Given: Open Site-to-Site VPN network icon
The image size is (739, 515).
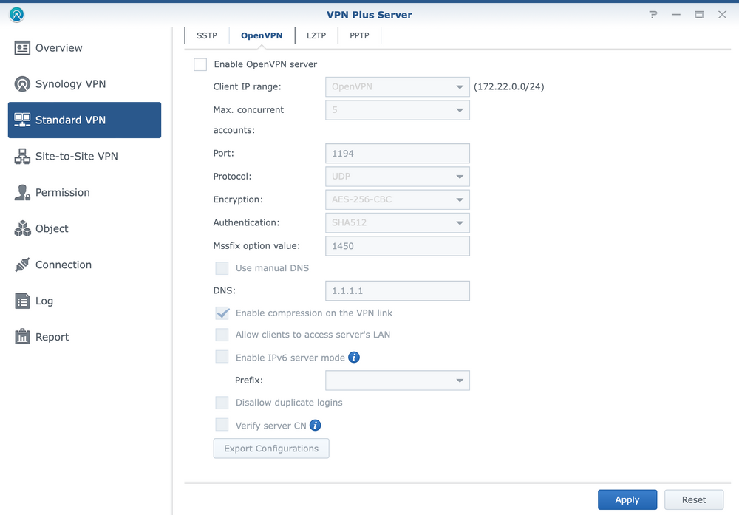Looking at the screenshot, I should point(22,157).
